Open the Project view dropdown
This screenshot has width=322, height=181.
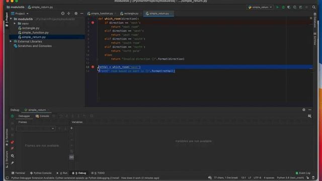(x=20, y=14)
